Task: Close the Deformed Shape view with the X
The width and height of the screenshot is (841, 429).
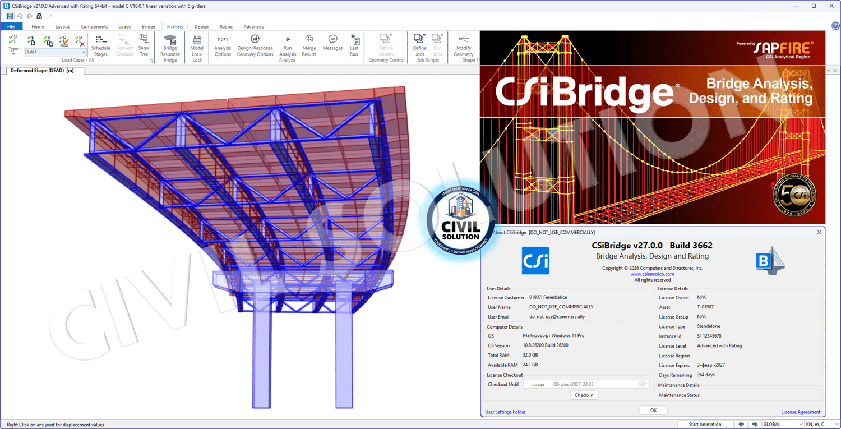Action: pyautogui.click(x=835, y=71)
